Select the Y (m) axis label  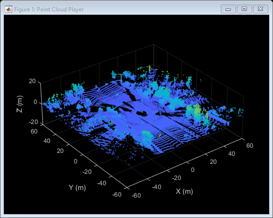[77, 188]
